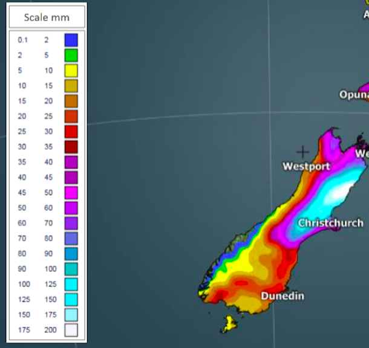Click the small yellow island below Dunedin
The height and width of the screenshot is (348, 369).
(227, 324)
